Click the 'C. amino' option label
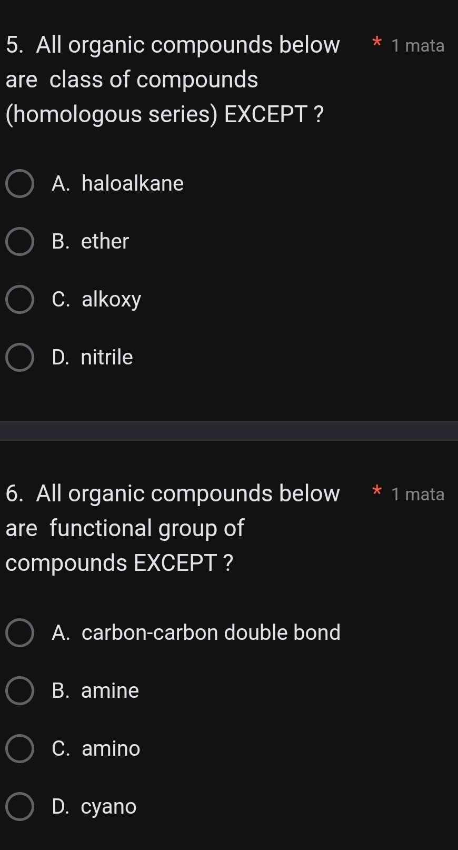Image resolution: width=458 pixels, height=850 pixels. (96, 748)
